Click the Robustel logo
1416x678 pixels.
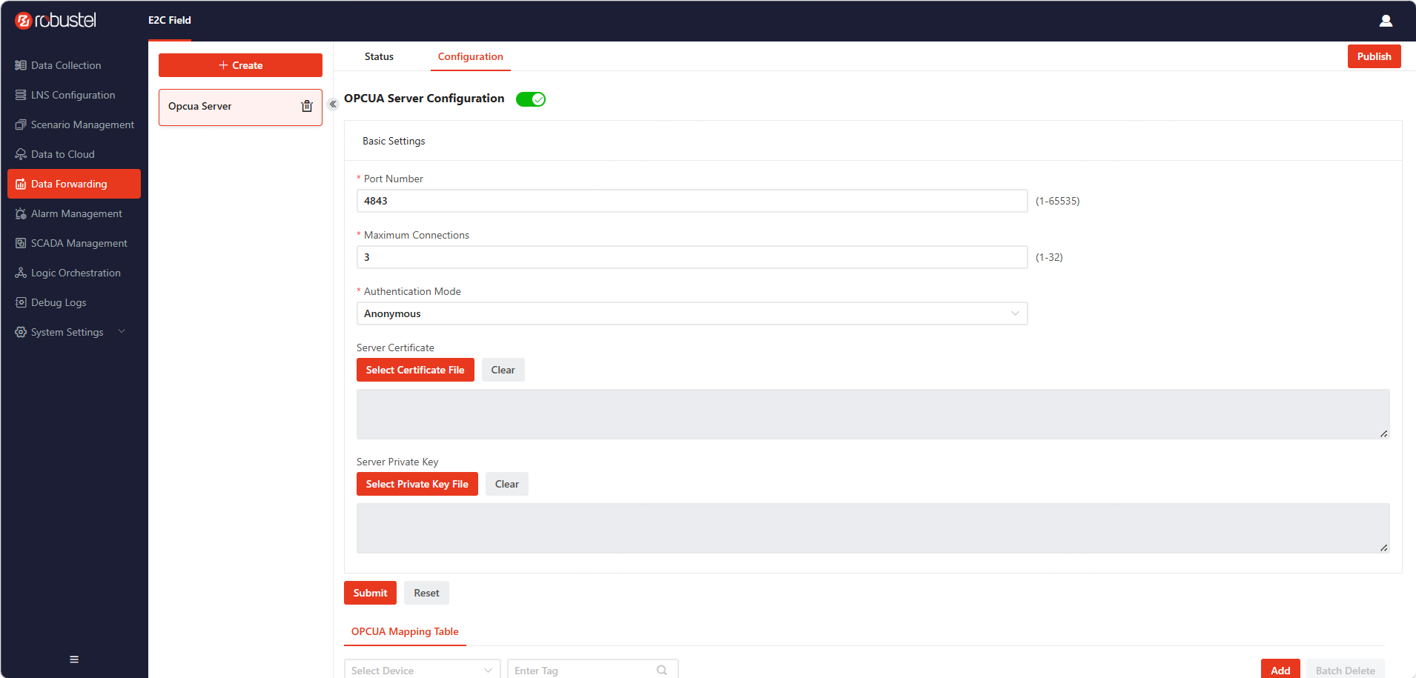pyautogui.click(x=56, y=20)
